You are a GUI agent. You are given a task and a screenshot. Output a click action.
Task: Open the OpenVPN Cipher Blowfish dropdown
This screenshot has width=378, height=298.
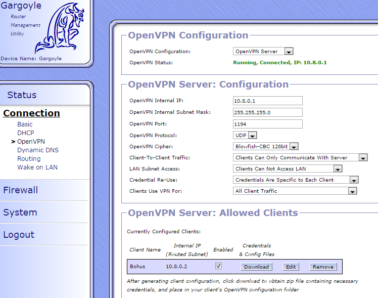click(x=266, y=146)
